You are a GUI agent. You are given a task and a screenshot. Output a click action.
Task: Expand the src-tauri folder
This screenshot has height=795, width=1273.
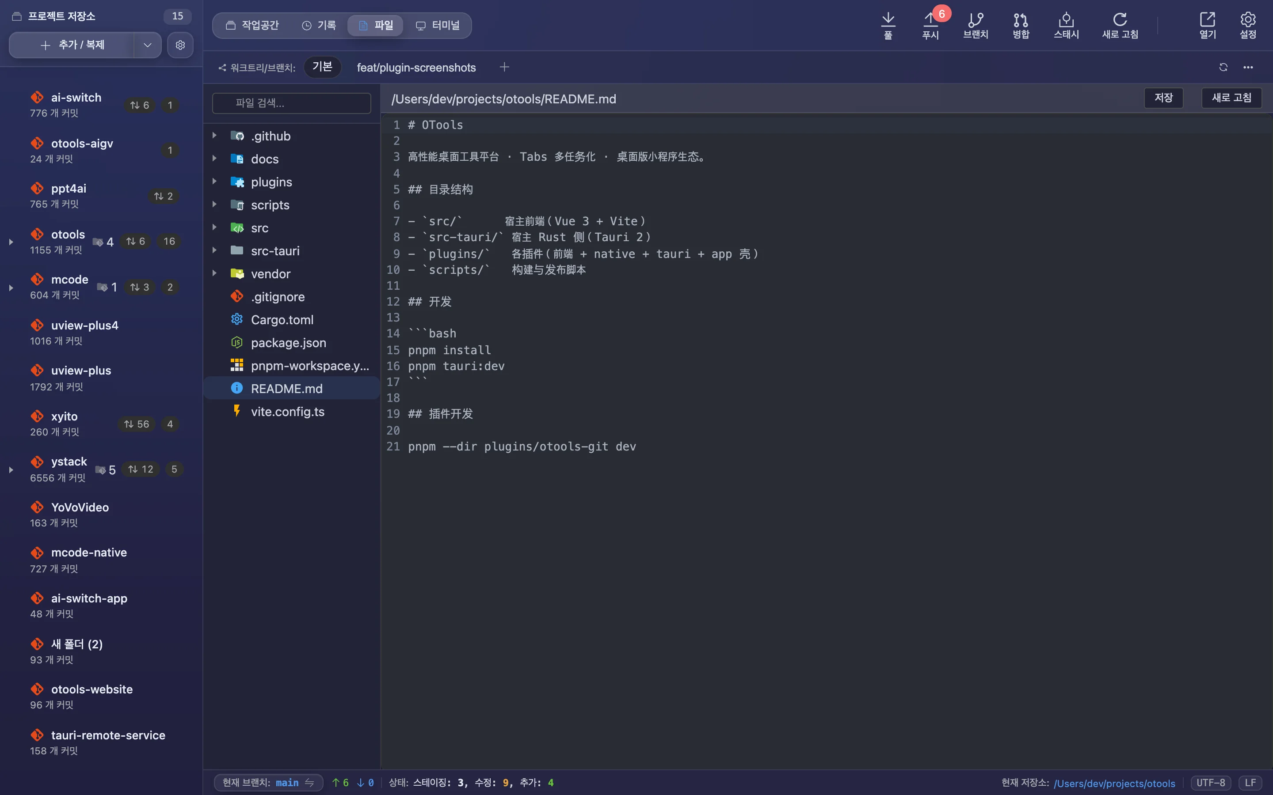coord(215,250)
